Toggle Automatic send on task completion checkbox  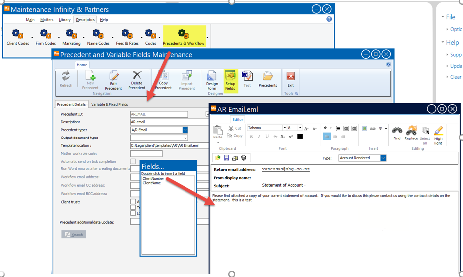click(x=133, y=161)
